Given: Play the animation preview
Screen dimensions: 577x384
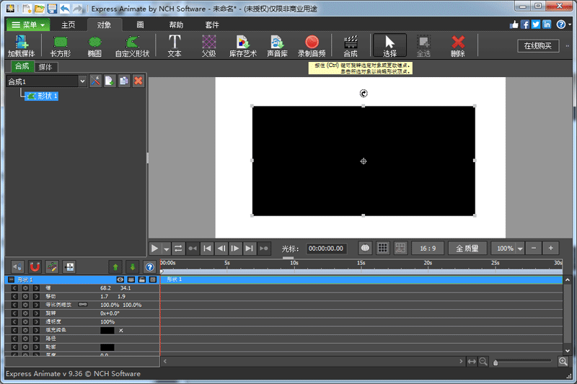Looking at the screenshot, I should click(x=155, y=249).
